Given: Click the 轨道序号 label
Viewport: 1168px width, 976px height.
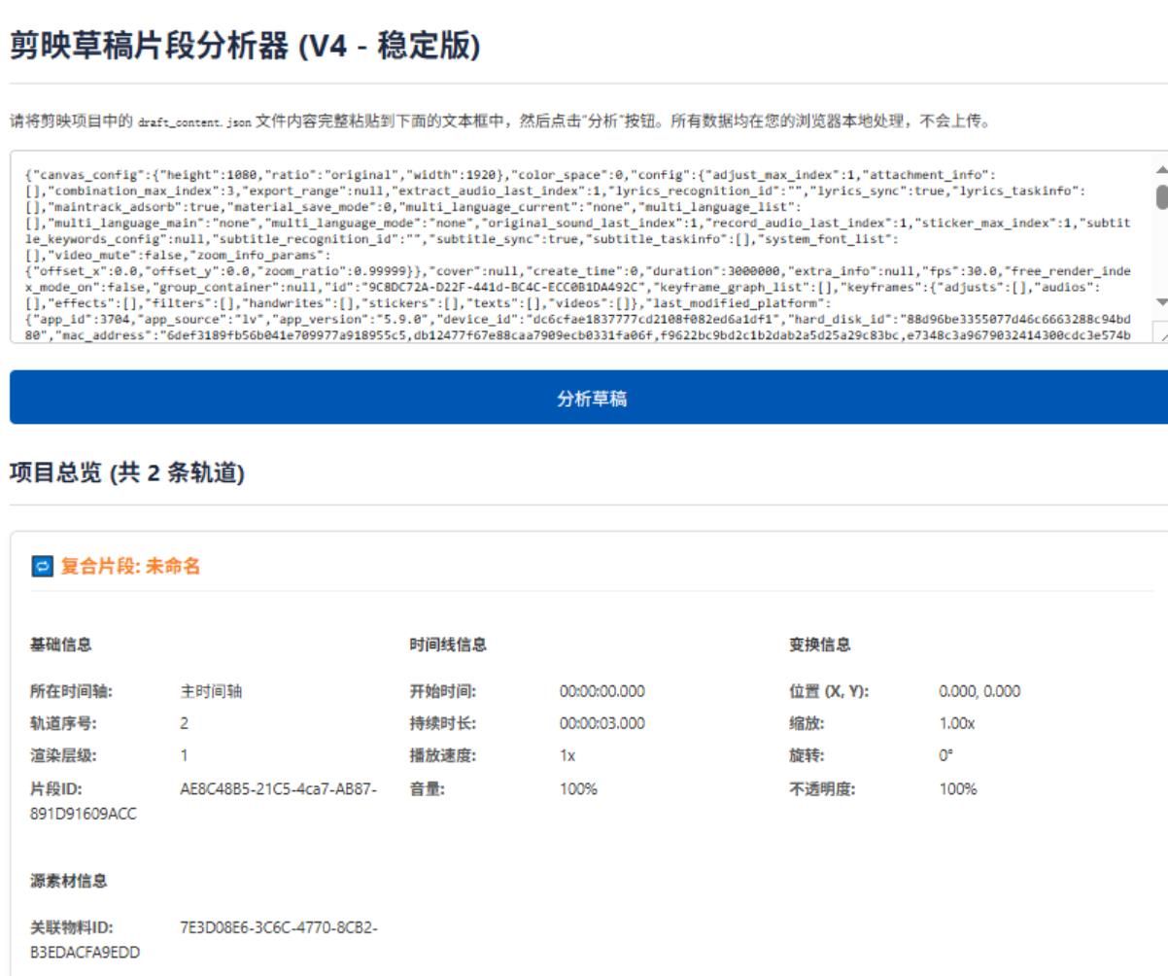Looking at the screenshot, I should pyautogui.click(x=65, y=723).
